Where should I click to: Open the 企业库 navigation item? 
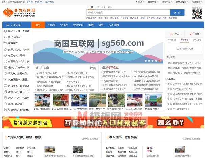coord(64,25)
